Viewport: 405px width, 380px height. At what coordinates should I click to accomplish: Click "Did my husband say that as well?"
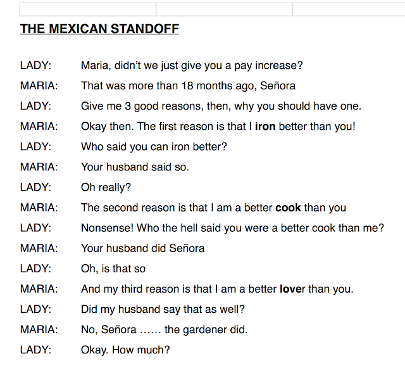(163, 309)
